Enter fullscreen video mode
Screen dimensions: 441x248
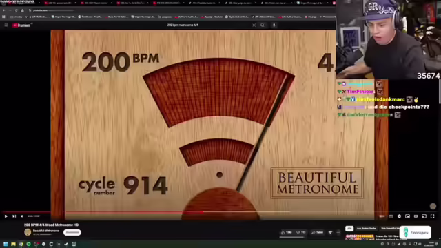click(432, 216)
